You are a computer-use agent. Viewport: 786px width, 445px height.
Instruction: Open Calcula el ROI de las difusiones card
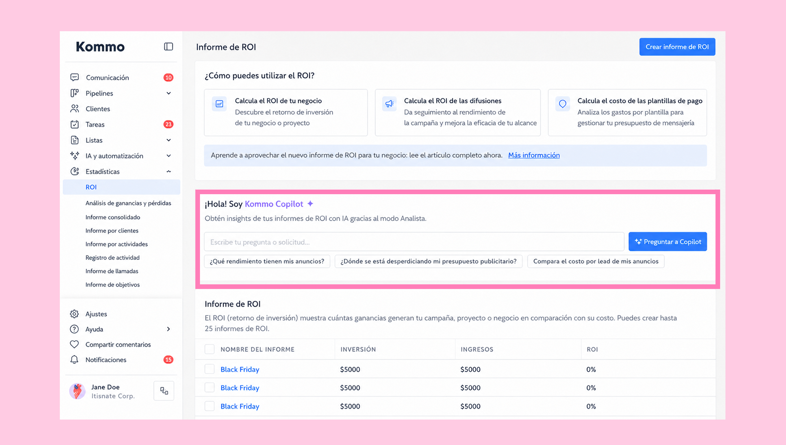coord(457,112)
